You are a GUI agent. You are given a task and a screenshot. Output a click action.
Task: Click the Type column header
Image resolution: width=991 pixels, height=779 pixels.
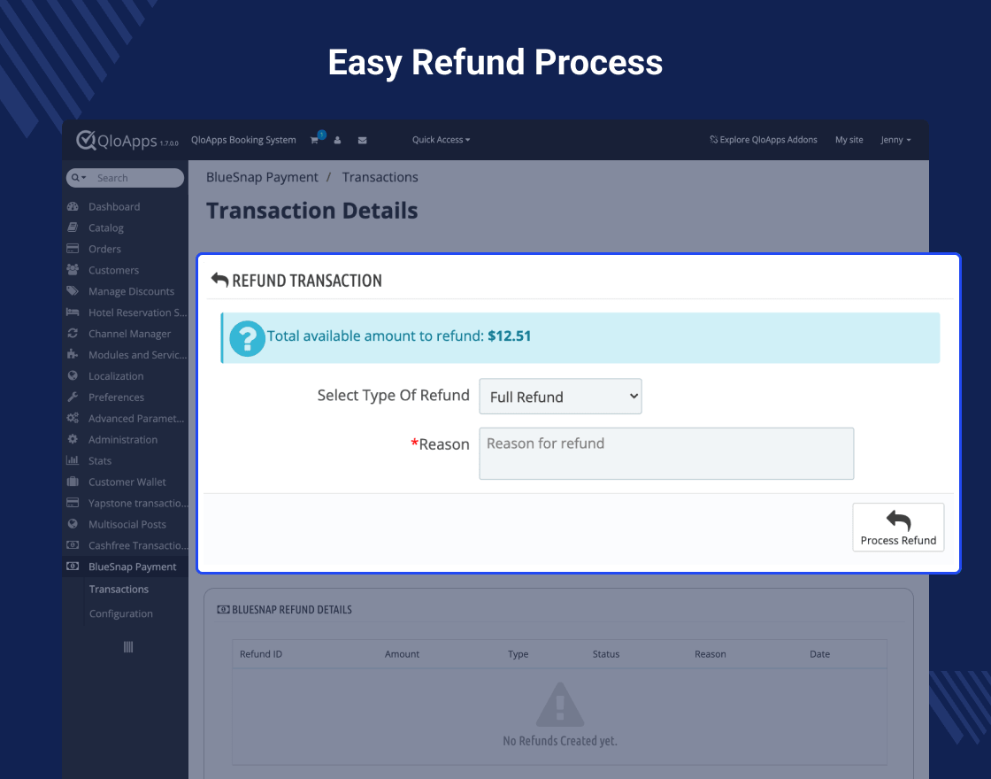(x=519, y=654)
